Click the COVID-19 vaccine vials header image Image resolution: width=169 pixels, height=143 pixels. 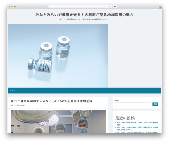click(58, 56)
